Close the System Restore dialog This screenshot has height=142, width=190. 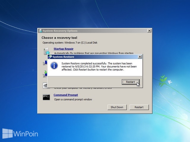click(x=140, y=57)
